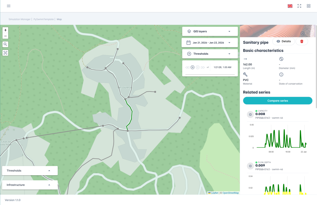Click the calendar icon in date selector

[x=189, y=42]
